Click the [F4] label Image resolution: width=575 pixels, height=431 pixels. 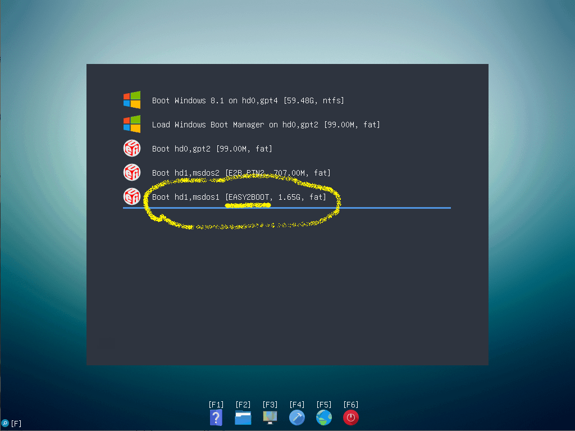click(296, 405)
